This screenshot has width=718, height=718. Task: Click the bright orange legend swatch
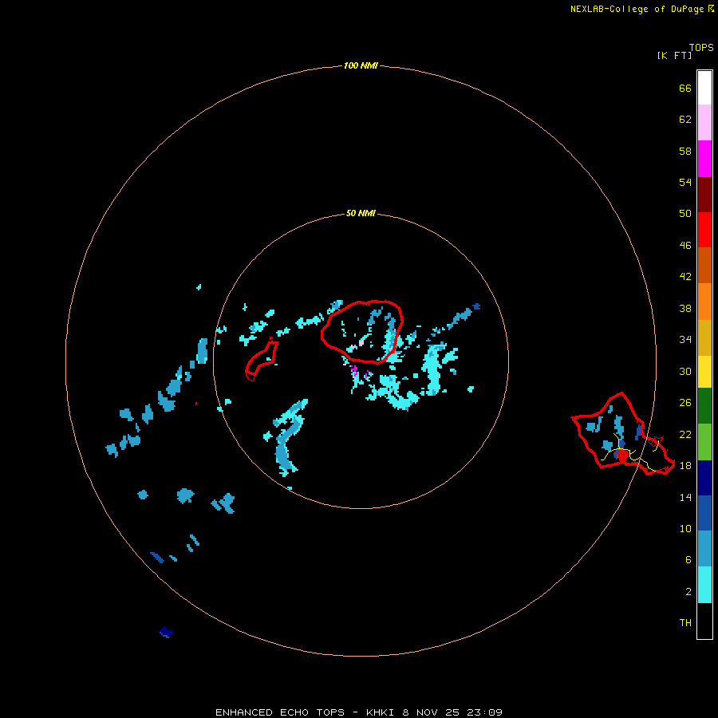704,302
